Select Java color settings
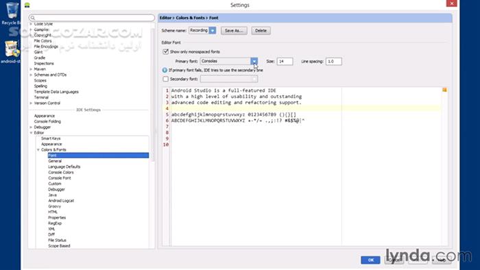The height and width of the screenshot is (270, 480). (x=52, y=195)
